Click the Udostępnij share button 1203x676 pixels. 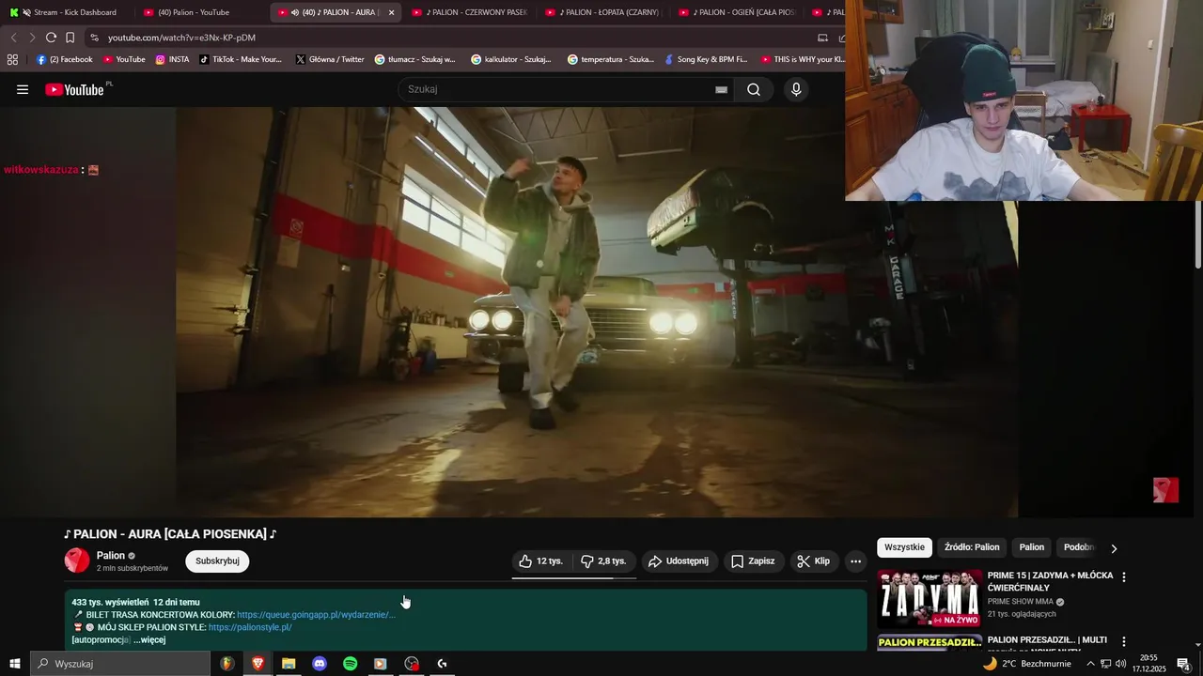[x=679, y=561]
